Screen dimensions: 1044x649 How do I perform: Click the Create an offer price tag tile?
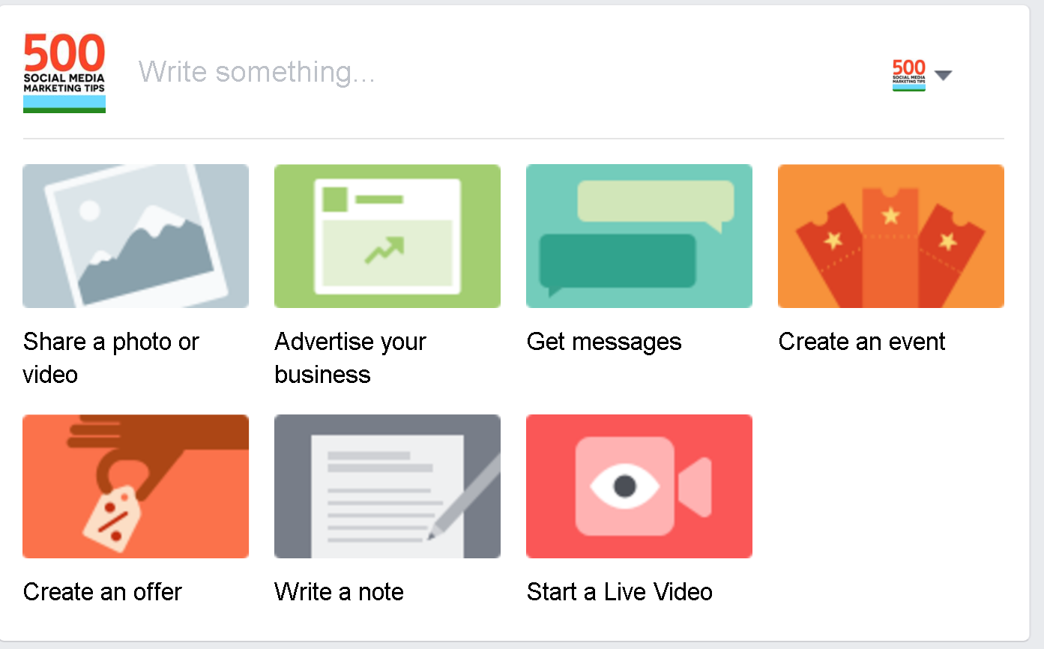pyautogui.click(x=136, y=486)
